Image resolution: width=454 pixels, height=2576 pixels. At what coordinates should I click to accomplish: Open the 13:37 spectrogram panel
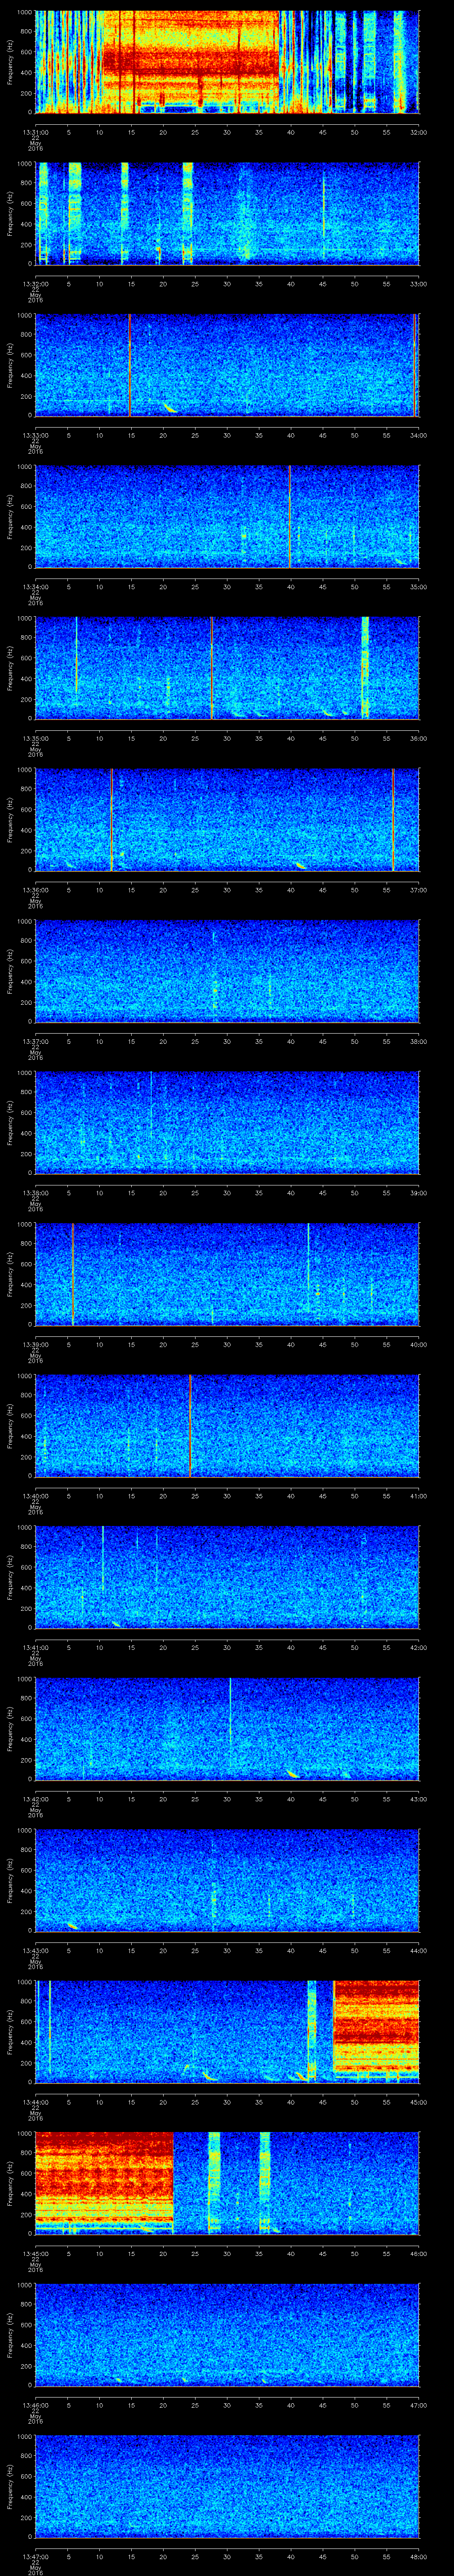click(x=227, y=971)
